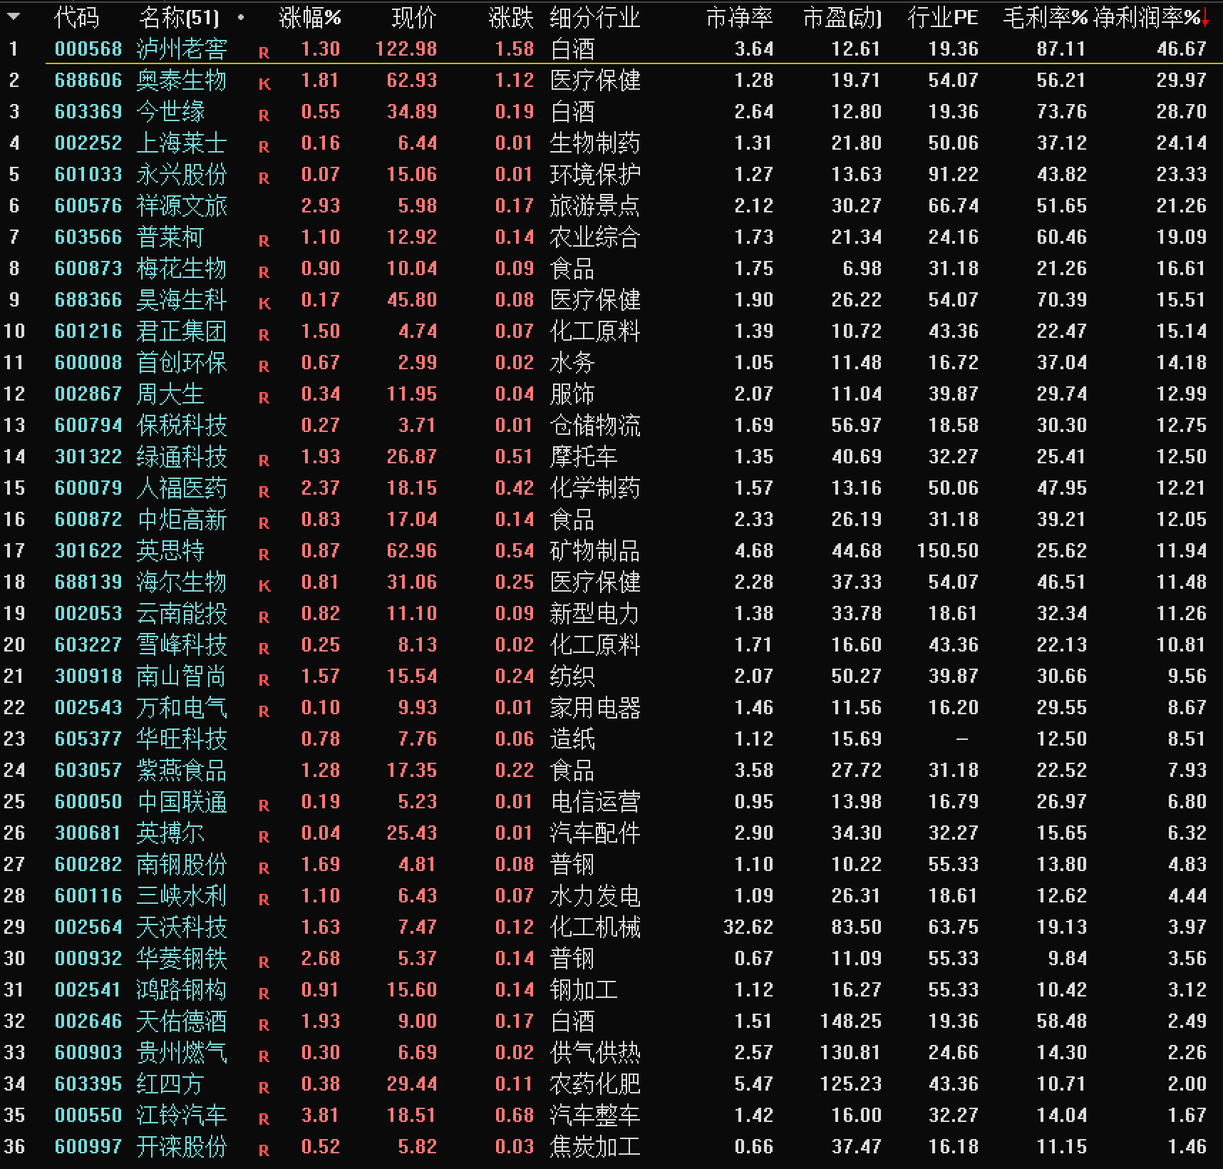The width and height of the screenshot is (1223, 1169).
Task: Click the red sort-descending arrow on 净利润率%
Action: (x=1205, y=19)
